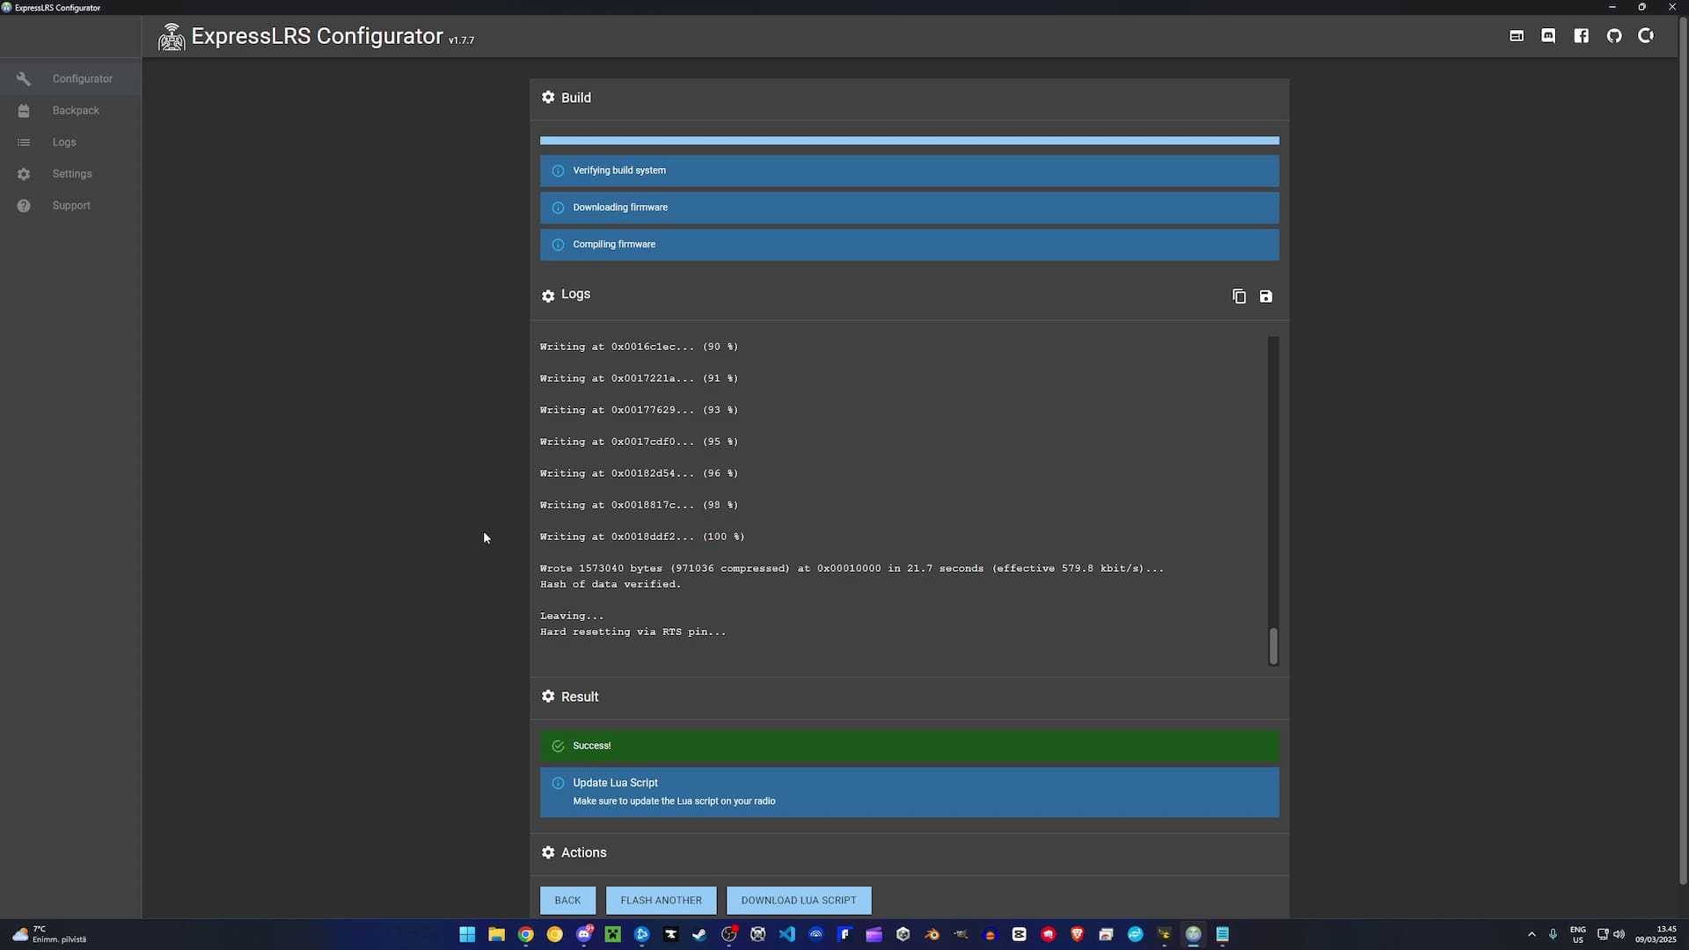Go to the Logs sidebar item
Screen dimensions: 1689x950
(70, 142)
